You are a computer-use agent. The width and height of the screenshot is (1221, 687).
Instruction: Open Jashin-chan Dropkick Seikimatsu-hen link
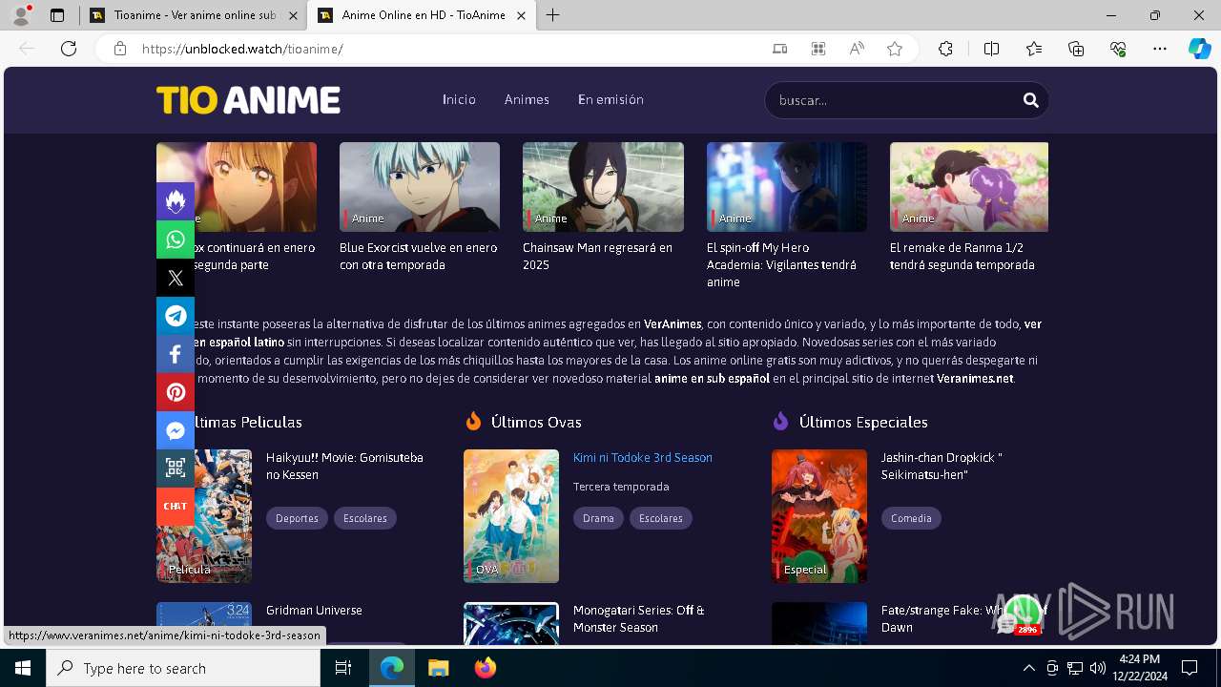(x=942, y=466)
